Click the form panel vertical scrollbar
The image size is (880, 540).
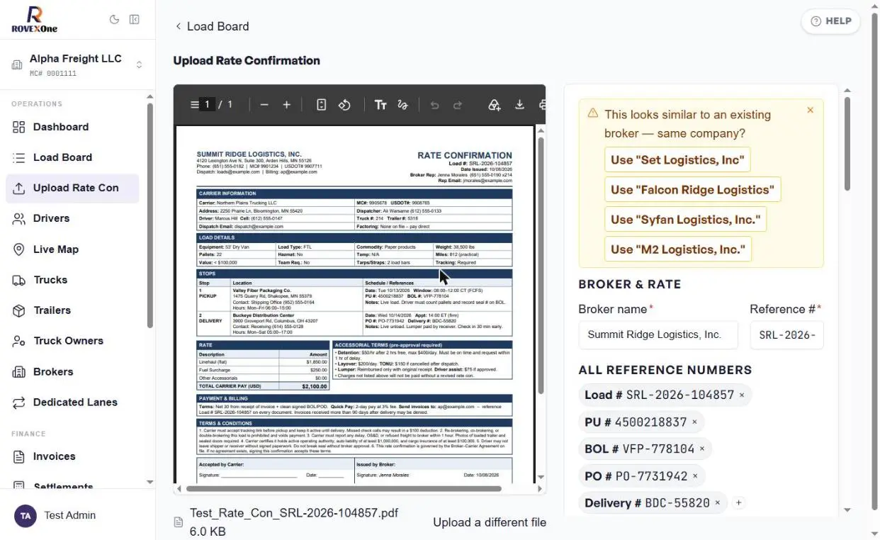[847, 144]
